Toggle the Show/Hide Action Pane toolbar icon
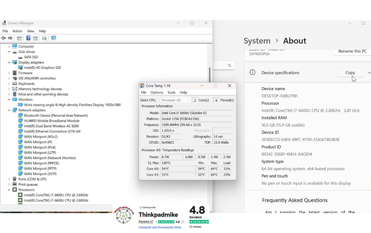This screenshot has height=233, width=371. pyautogui.click(x=35, y=38)
